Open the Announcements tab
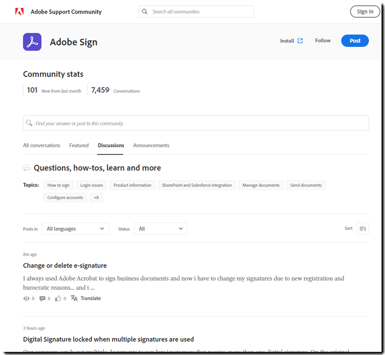 [151, 145]
